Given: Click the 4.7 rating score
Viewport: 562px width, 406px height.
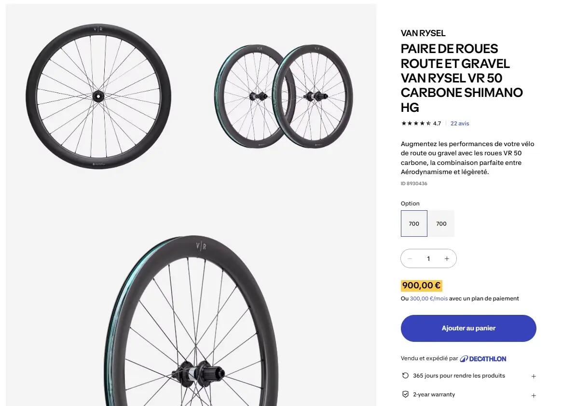Looking at the screenshot, I should tap(437, 123).
